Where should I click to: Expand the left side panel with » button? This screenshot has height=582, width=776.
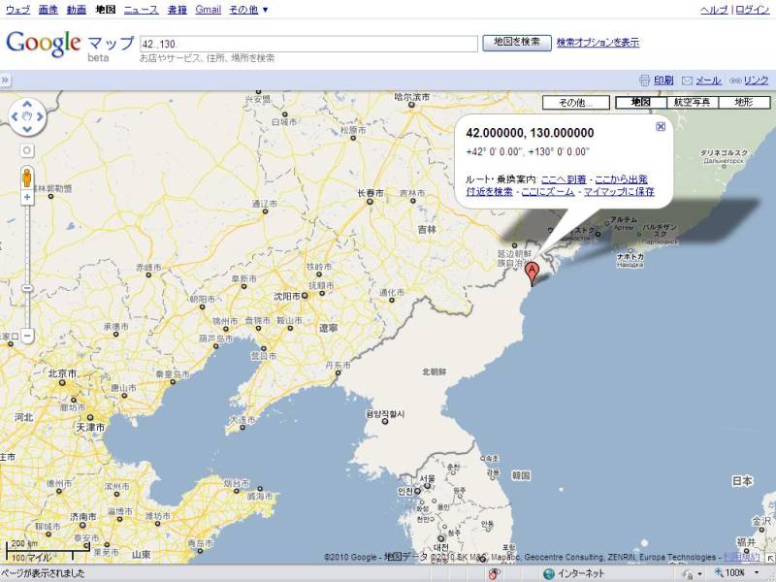coord(5,80)
